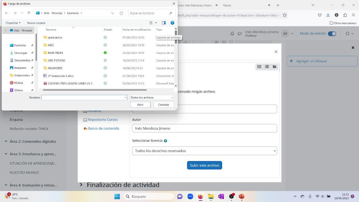This screenshot has width=359, height=202.
Task: Open the view options dropdown arrow
Action: click(156, 23)
